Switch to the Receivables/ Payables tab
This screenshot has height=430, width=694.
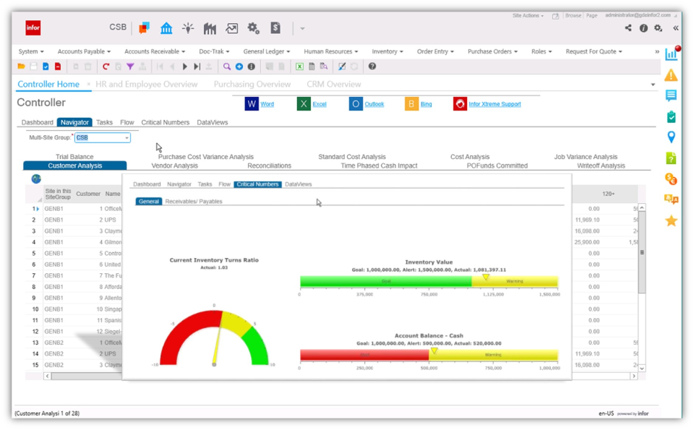[193, 202]
